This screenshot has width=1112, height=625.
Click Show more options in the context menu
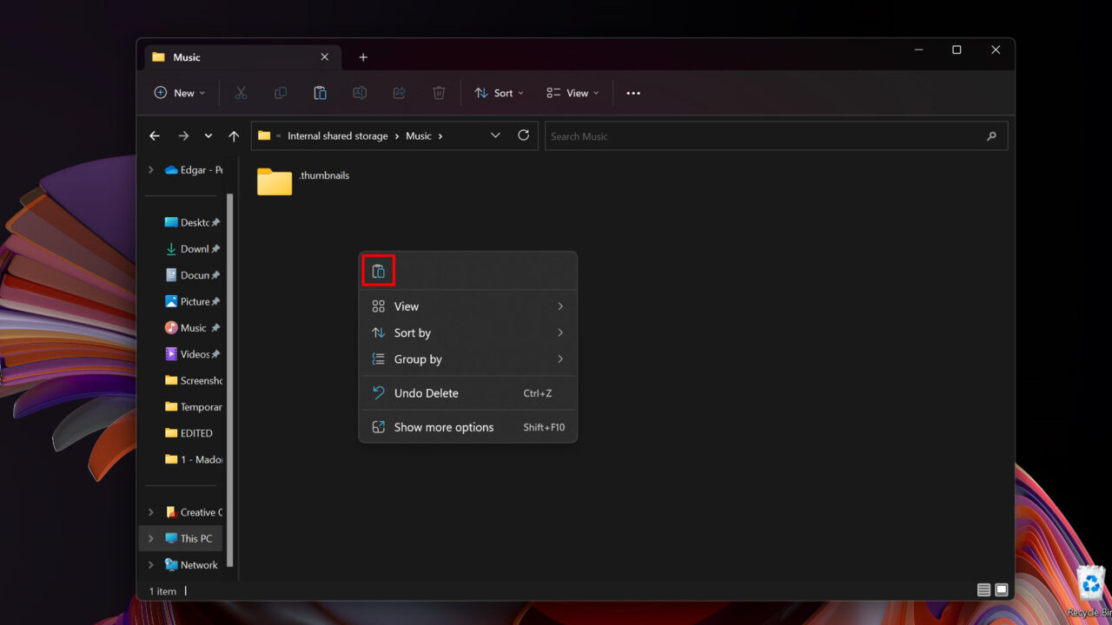tap(444, 426)
